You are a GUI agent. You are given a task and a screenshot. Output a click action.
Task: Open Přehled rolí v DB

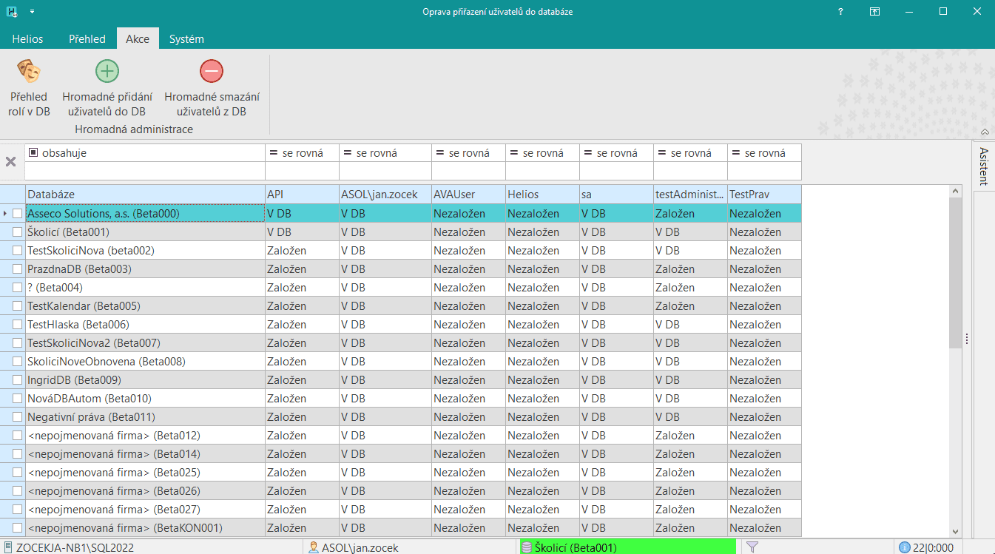point(30,88)
